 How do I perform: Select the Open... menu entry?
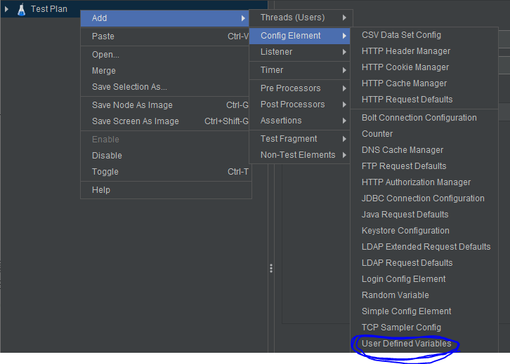coord(165,55)
